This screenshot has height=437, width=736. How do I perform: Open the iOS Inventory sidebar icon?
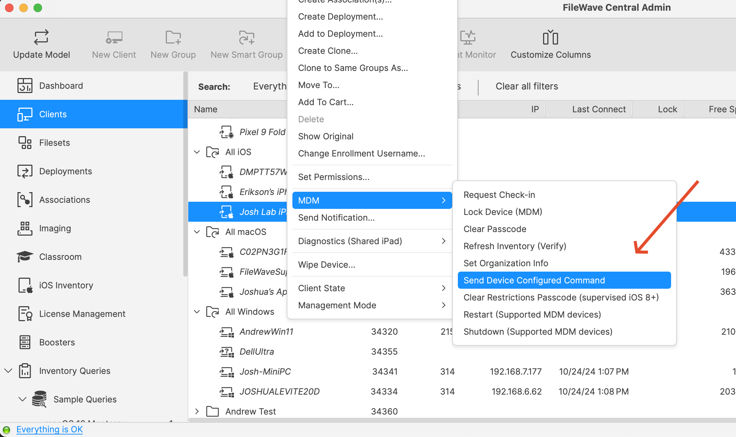pyautogui.click(x=25, y=285)
